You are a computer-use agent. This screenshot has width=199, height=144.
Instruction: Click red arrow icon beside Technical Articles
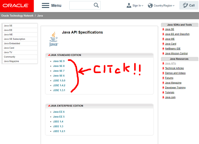163,68
